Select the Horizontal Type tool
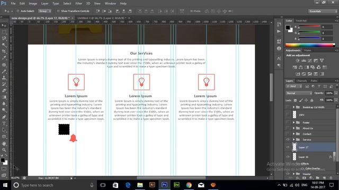This screenshot has width=339, height=190. click(4, 123)
